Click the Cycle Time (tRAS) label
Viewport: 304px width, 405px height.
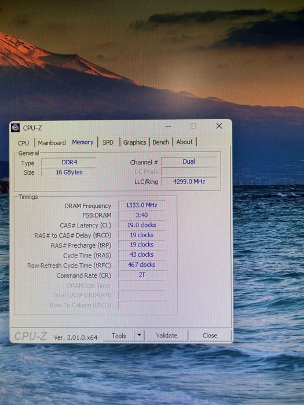87,256
